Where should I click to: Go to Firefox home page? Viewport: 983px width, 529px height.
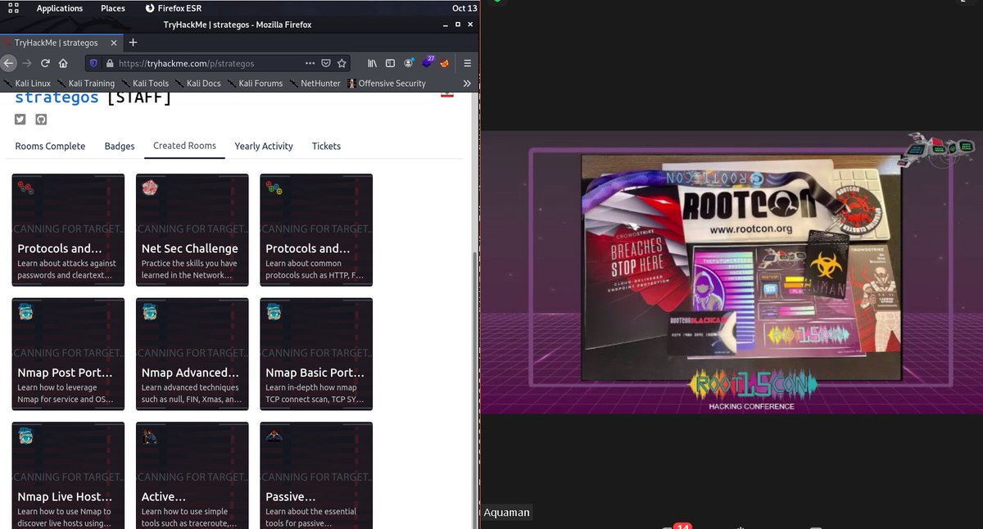[63, 63]
